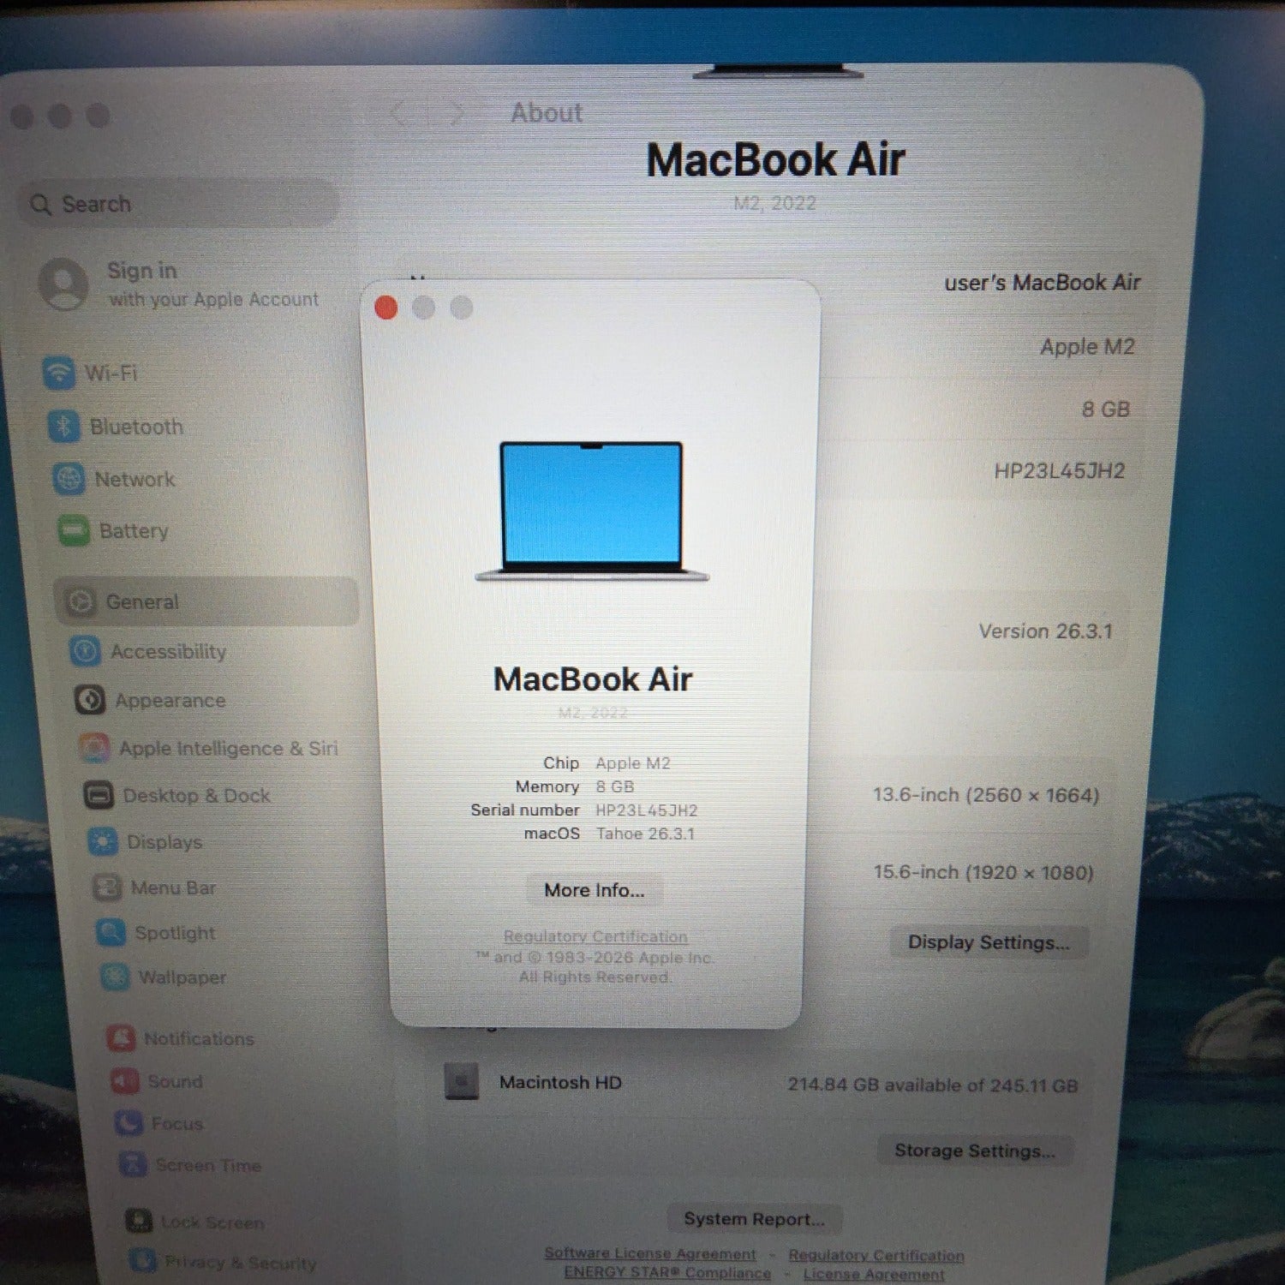Open Spotlight settings via its icon
This screenshot has height=1285, width=1285.
click(x=111, y=932)
